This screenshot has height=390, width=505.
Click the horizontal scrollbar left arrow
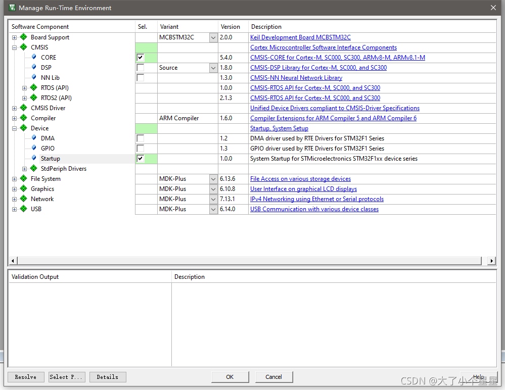tap(13, 261)
